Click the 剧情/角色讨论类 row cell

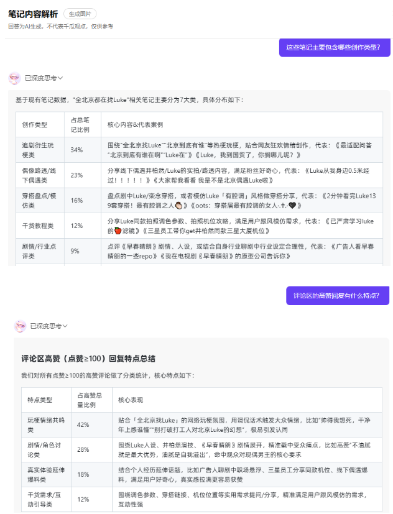coord(46,450)
